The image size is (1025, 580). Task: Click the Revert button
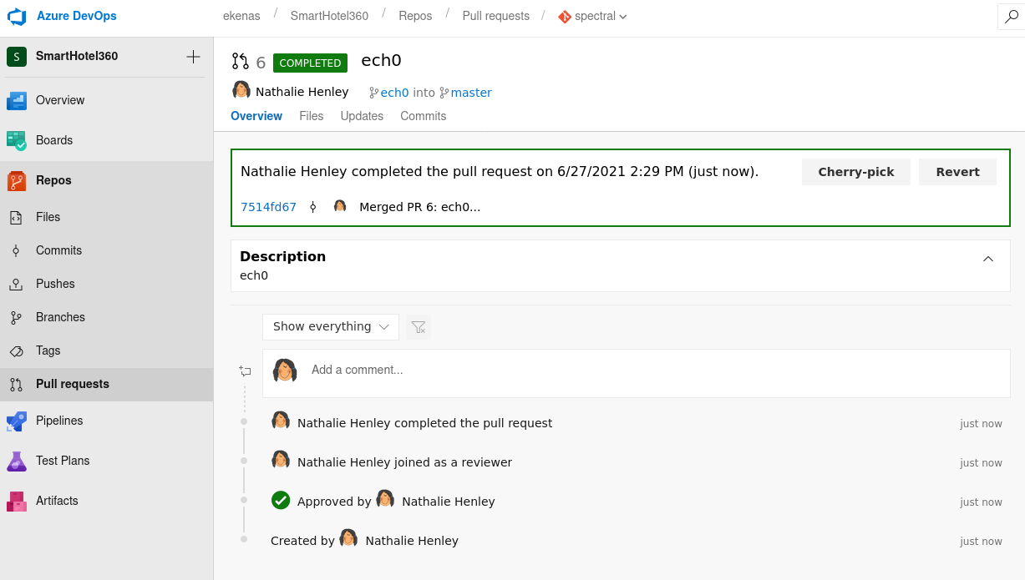click(957, 172)
